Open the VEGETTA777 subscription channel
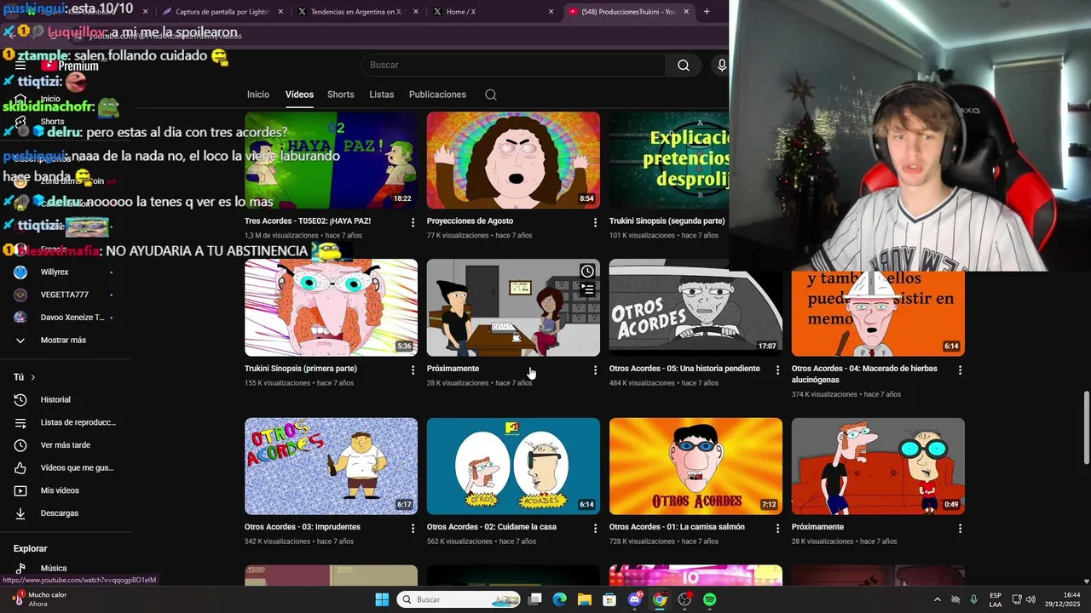Screen dimensions: 1091x613 66,295
